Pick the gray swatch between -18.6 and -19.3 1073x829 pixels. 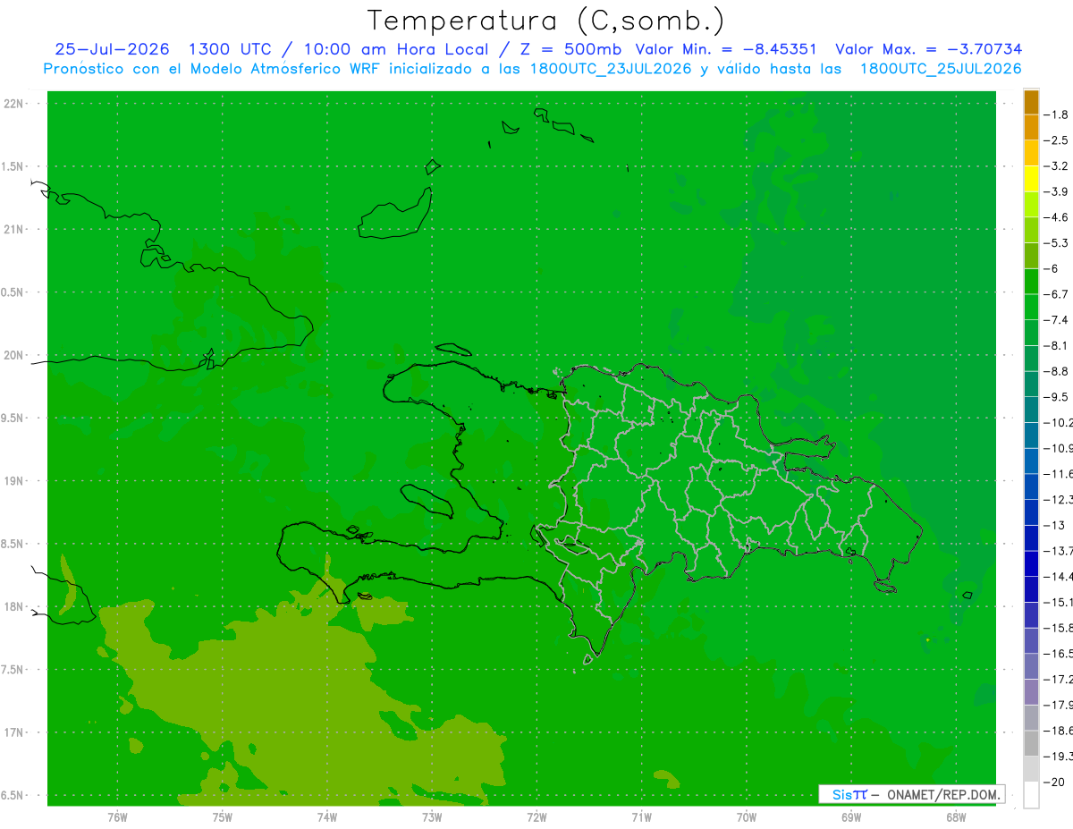[x=1031, y=743]
